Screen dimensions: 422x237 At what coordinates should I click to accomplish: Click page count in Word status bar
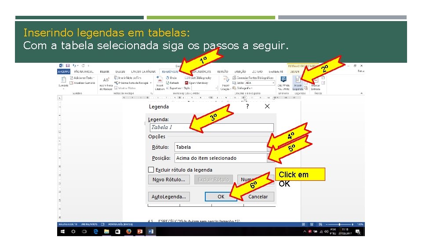coord(68,224)
